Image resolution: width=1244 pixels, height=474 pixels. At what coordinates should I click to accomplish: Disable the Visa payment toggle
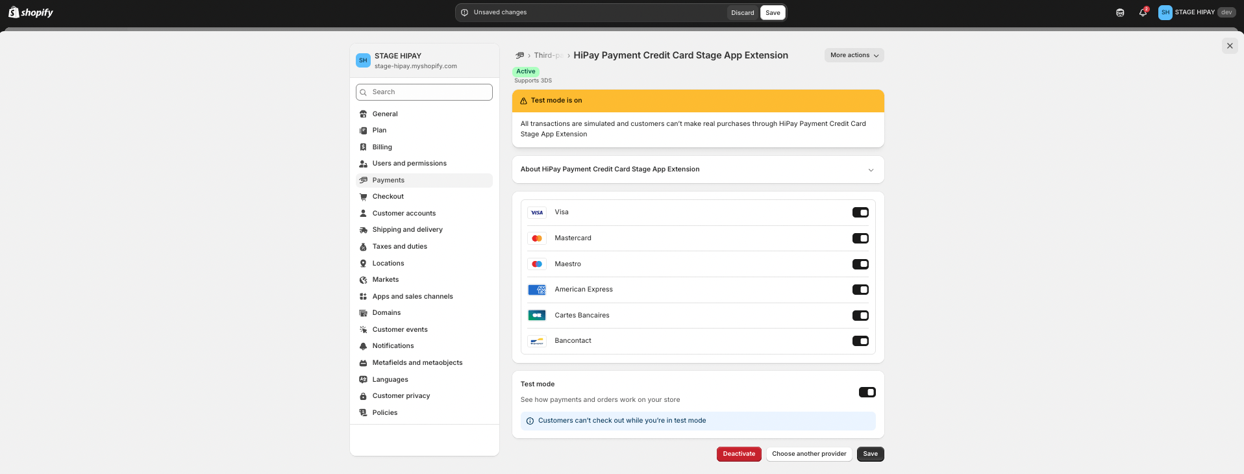point(860,212)
